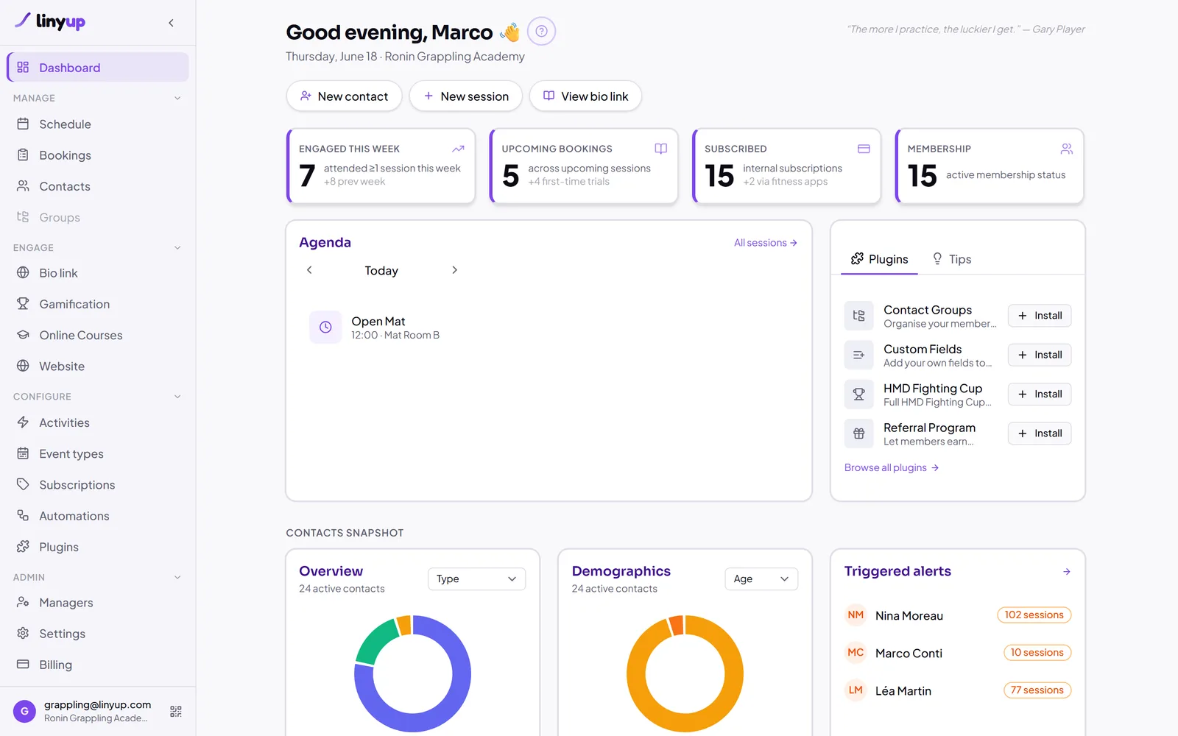The height and width of the screenshot is (736, 1178).
Task: Open Triggered alerts arrow icon
Action: pyautogui.click(x=1067, y=572)
